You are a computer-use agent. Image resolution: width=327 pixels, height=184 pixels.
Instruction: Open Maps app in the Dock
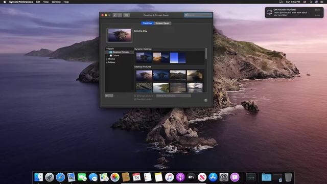pyautogui.click(x=104, y=177)
